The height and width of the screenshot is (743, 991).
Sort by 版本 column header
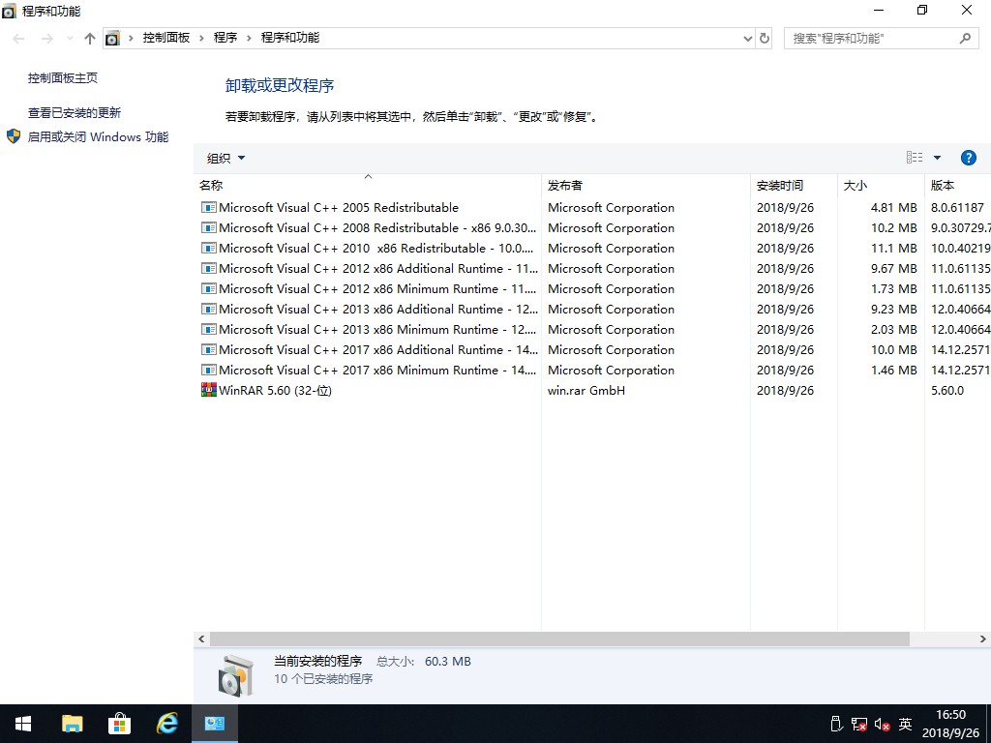click(957, 185)
